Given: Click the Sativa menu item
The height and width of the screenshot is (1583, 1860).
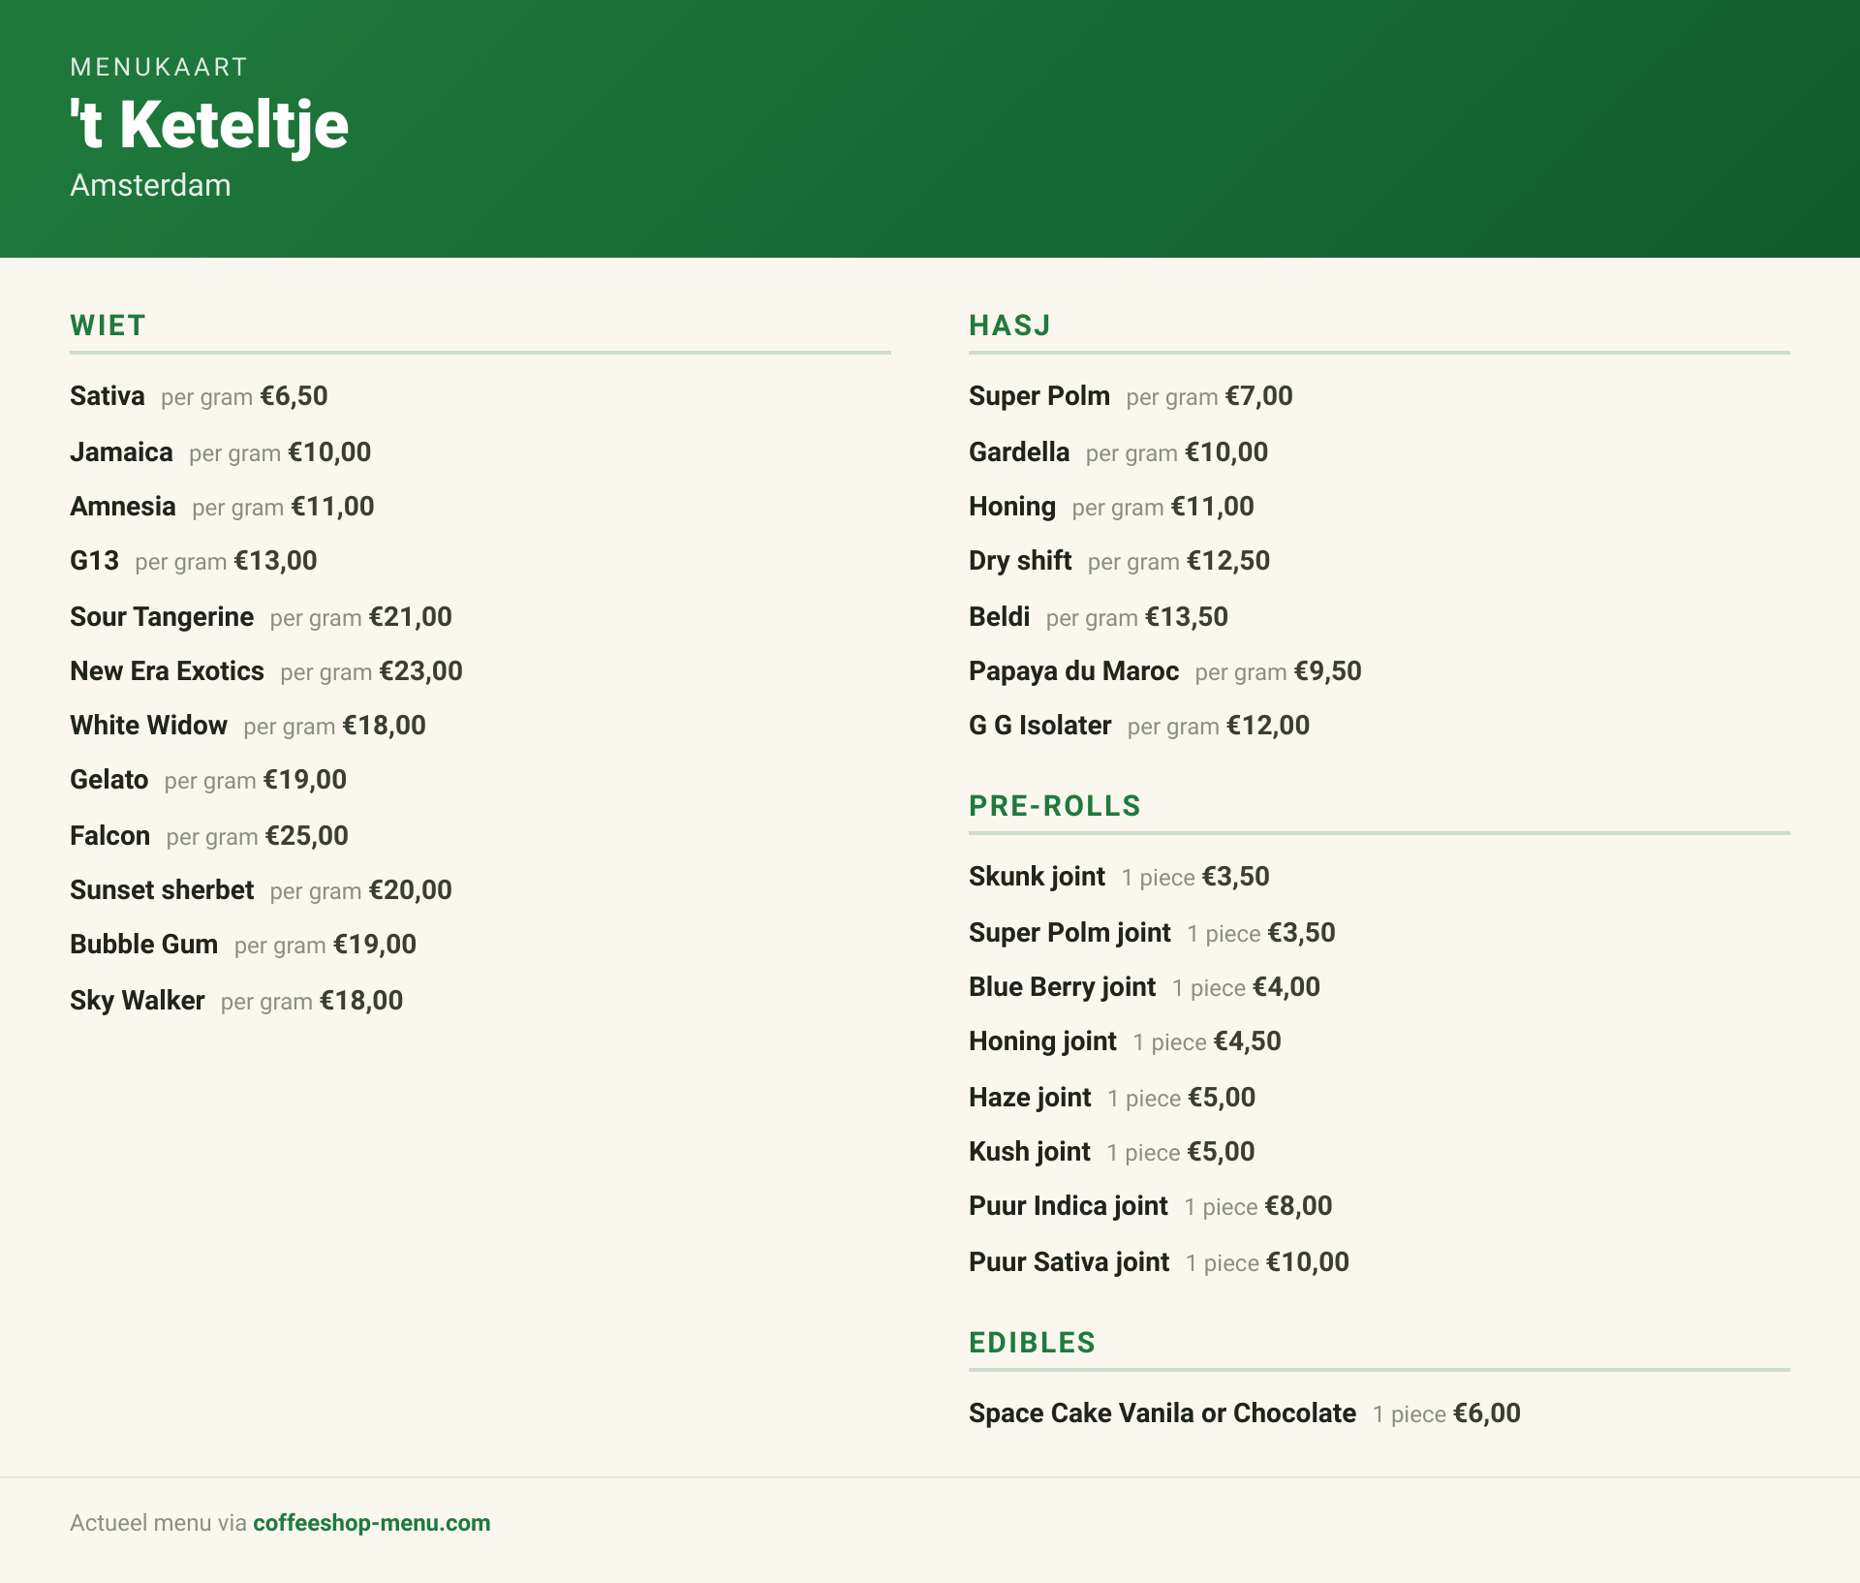Looking at the screenshot, I should [x=108, y=396].
